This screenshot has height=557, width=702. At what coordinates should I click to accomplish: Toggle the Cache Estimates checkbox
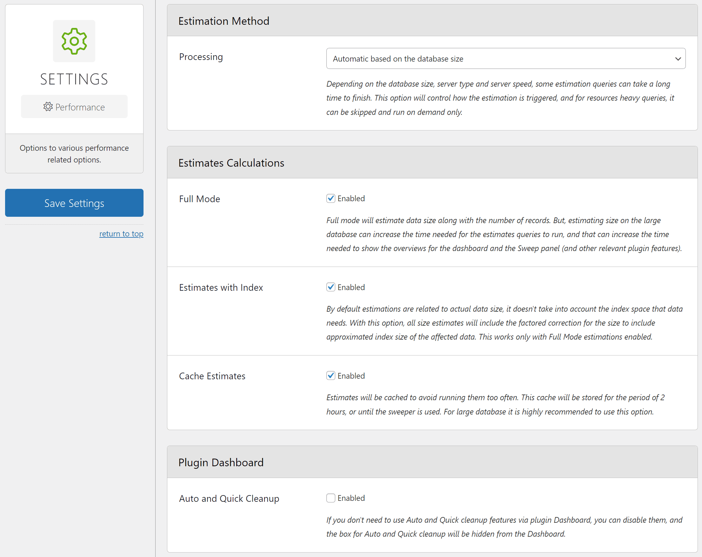click(x=331, y=376)
